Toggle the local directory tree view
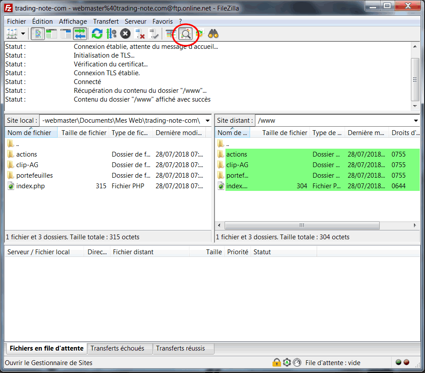425x373 pixels. click(x=51, y=34)
